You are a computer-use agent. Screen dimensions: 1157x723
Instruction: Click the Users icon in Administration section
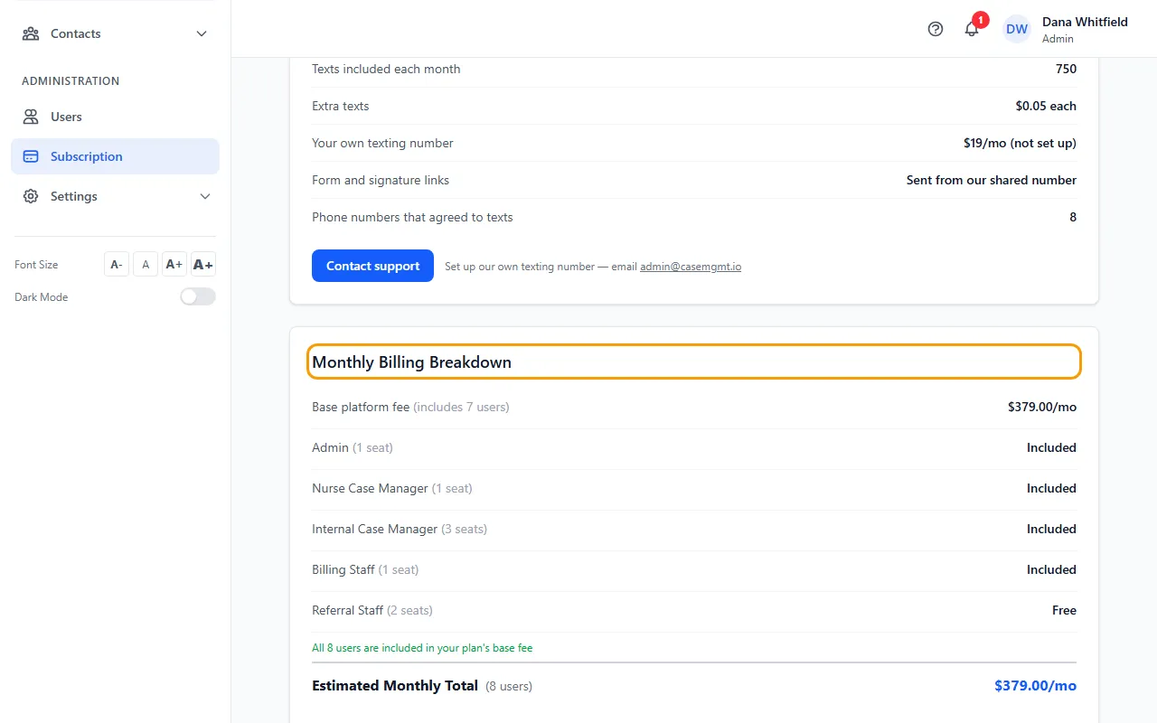(x=31, y=117)
